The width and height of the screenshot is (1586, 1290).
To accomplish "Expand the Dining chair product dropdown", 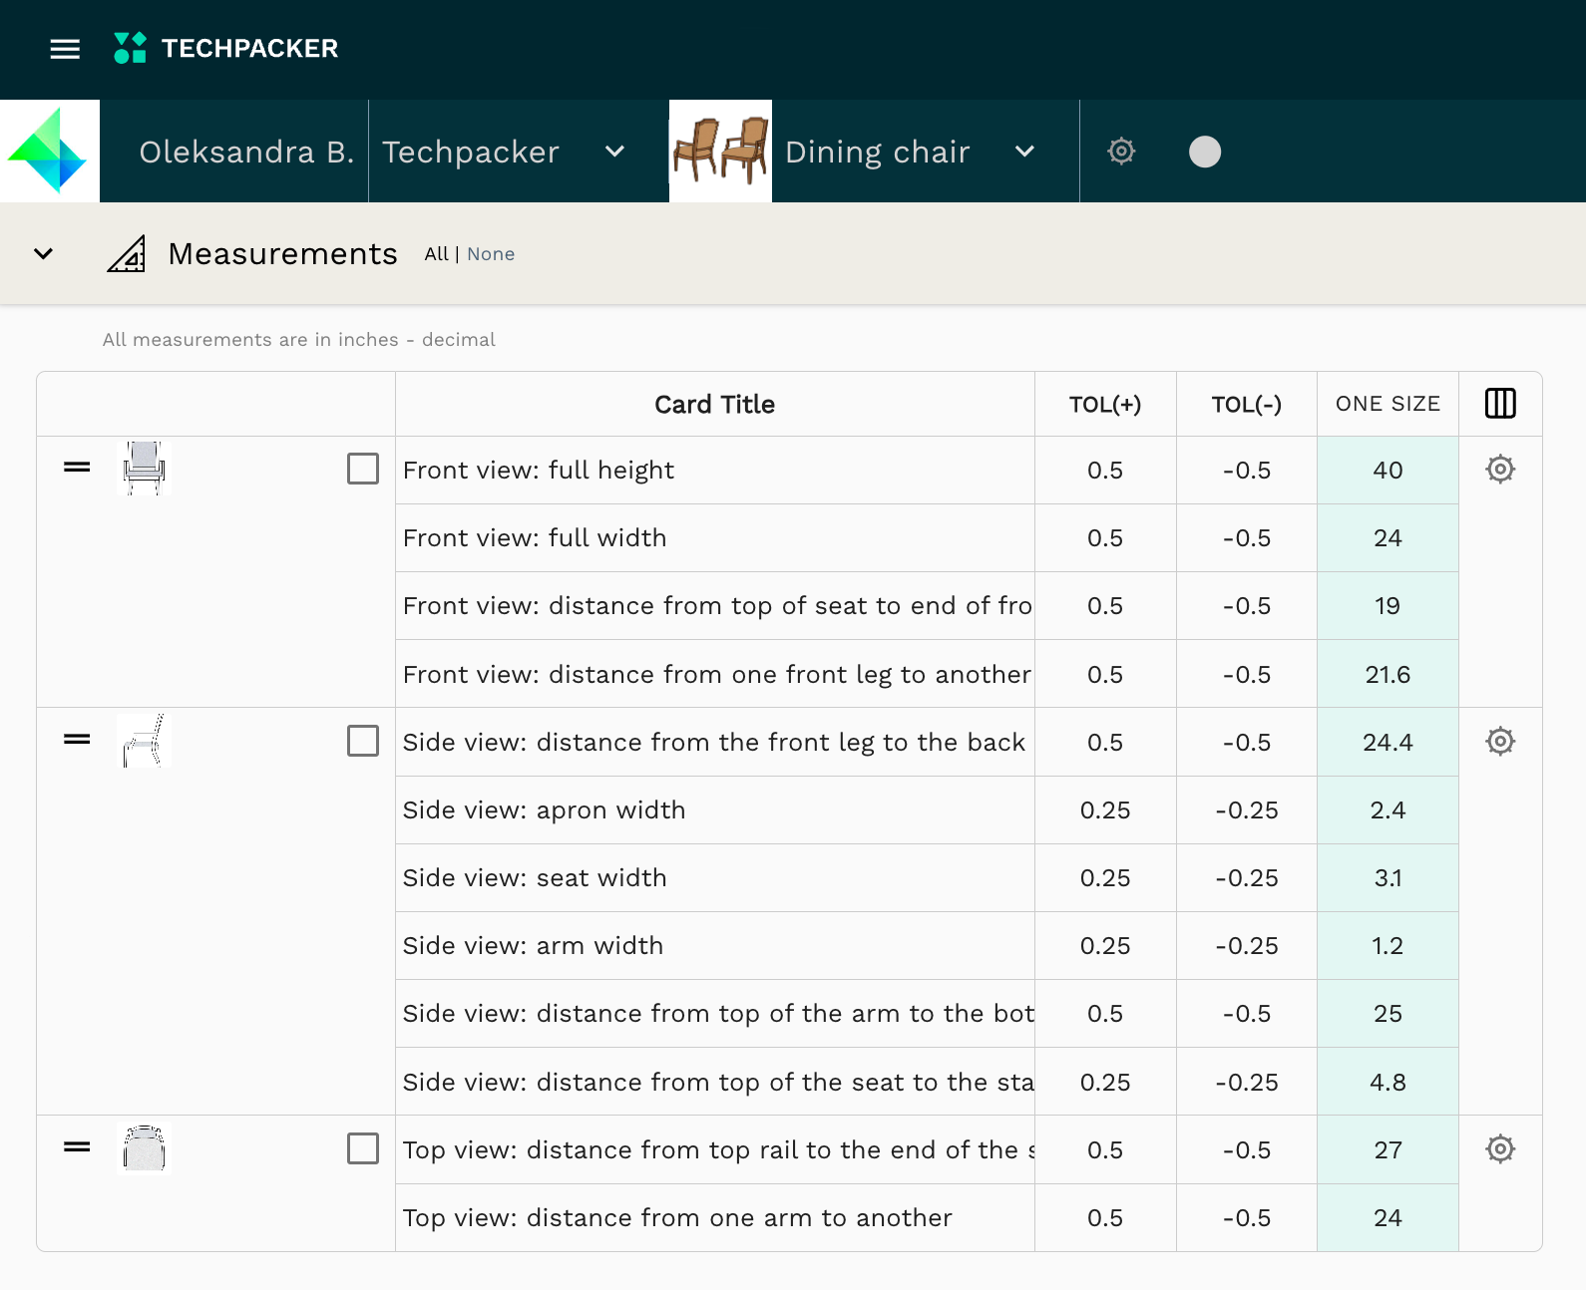I will [x=1024, y=152].
